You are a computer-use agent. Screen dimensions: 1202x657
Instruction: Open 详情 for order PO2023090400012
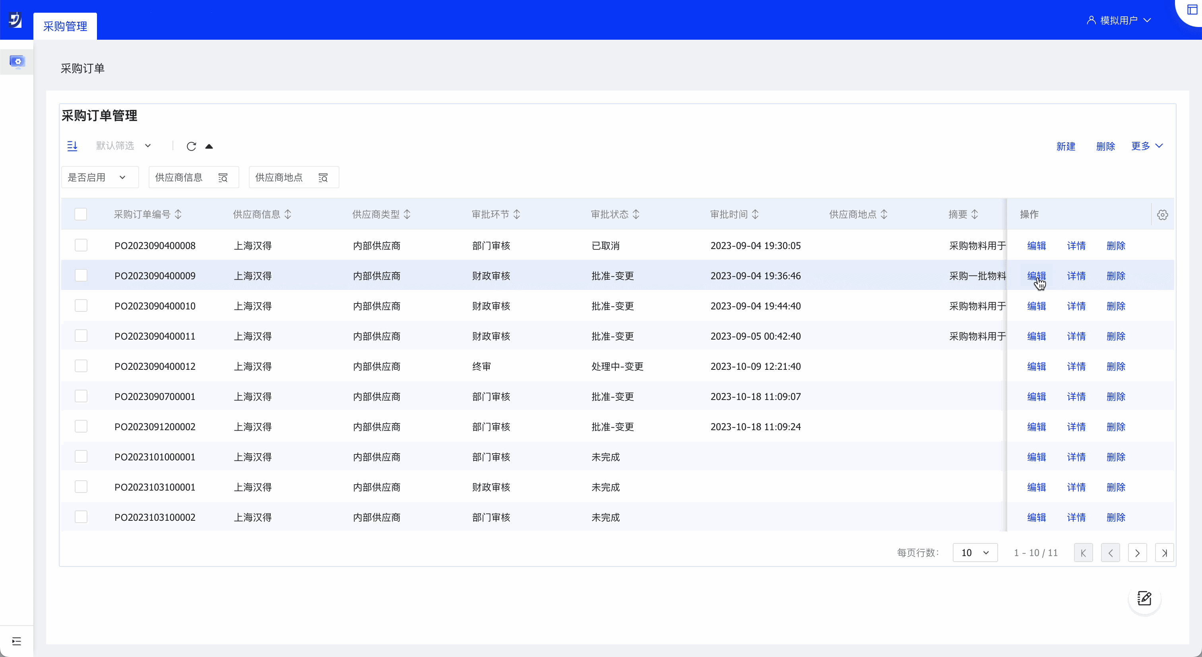[x=1076, y=367]
